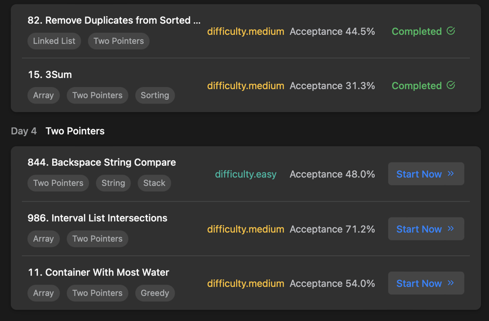Start the Container With Most Water problem
This screenshot has width=489, height=321.
tap(426, 283)
